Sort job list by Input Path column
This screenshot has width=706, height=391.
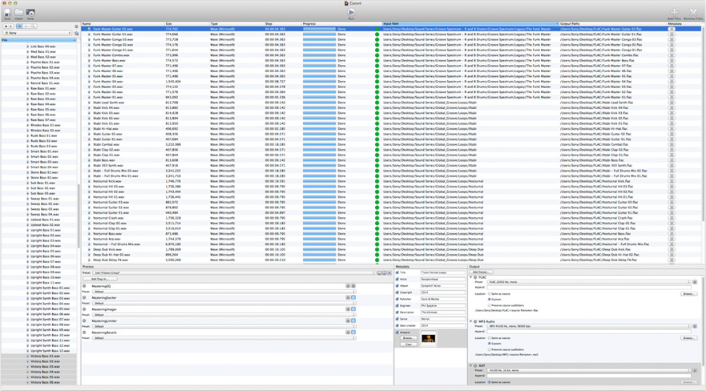470,23
